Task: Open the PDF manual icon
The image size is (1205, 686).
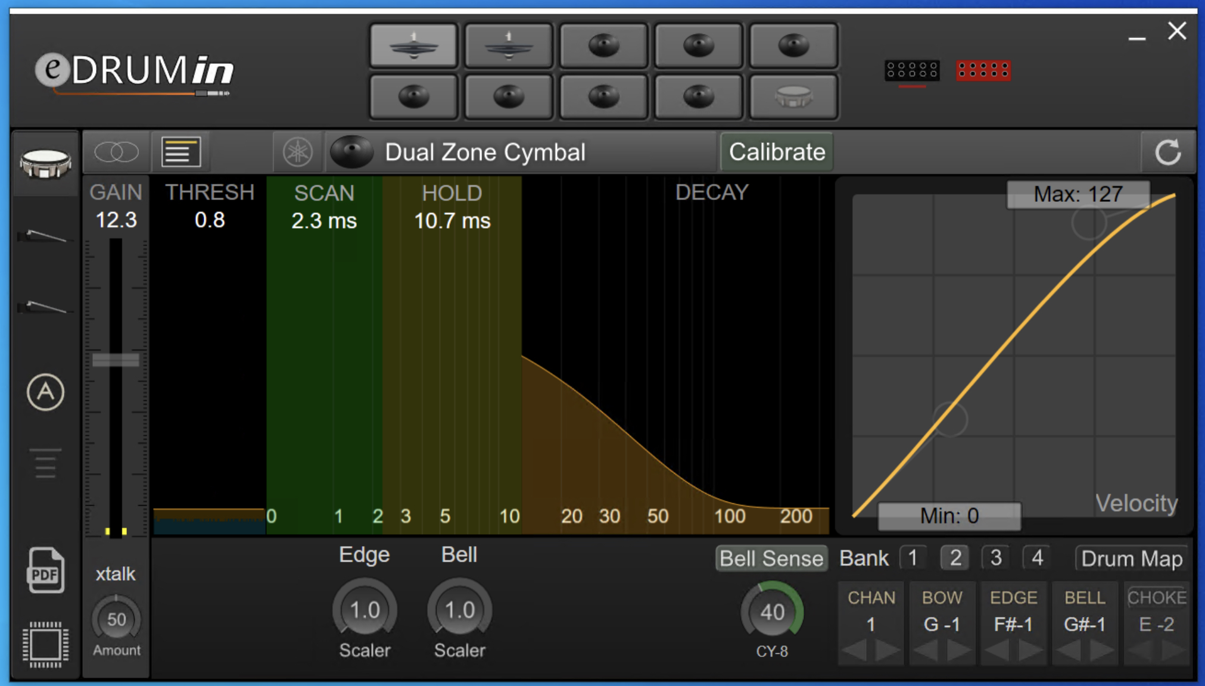Action: tap(45, 570)
